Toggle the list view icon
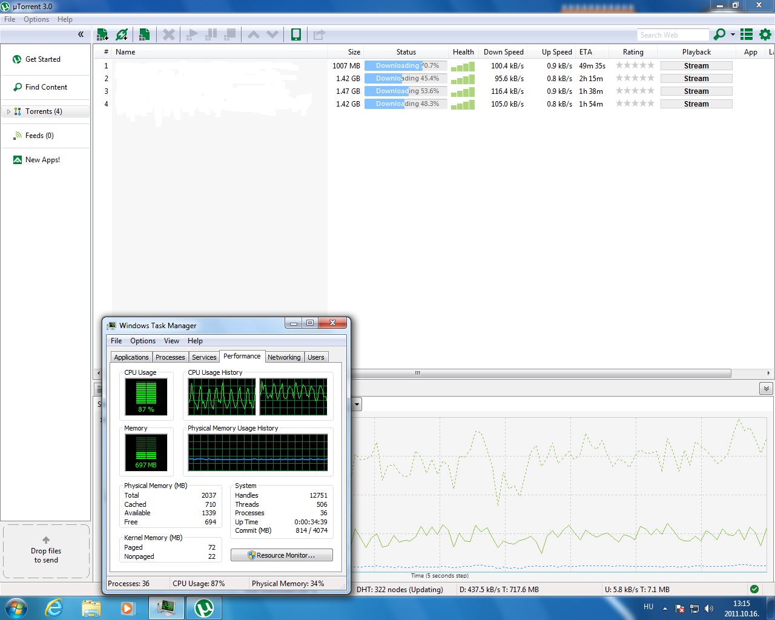775x620 pixels. point(747,35)
